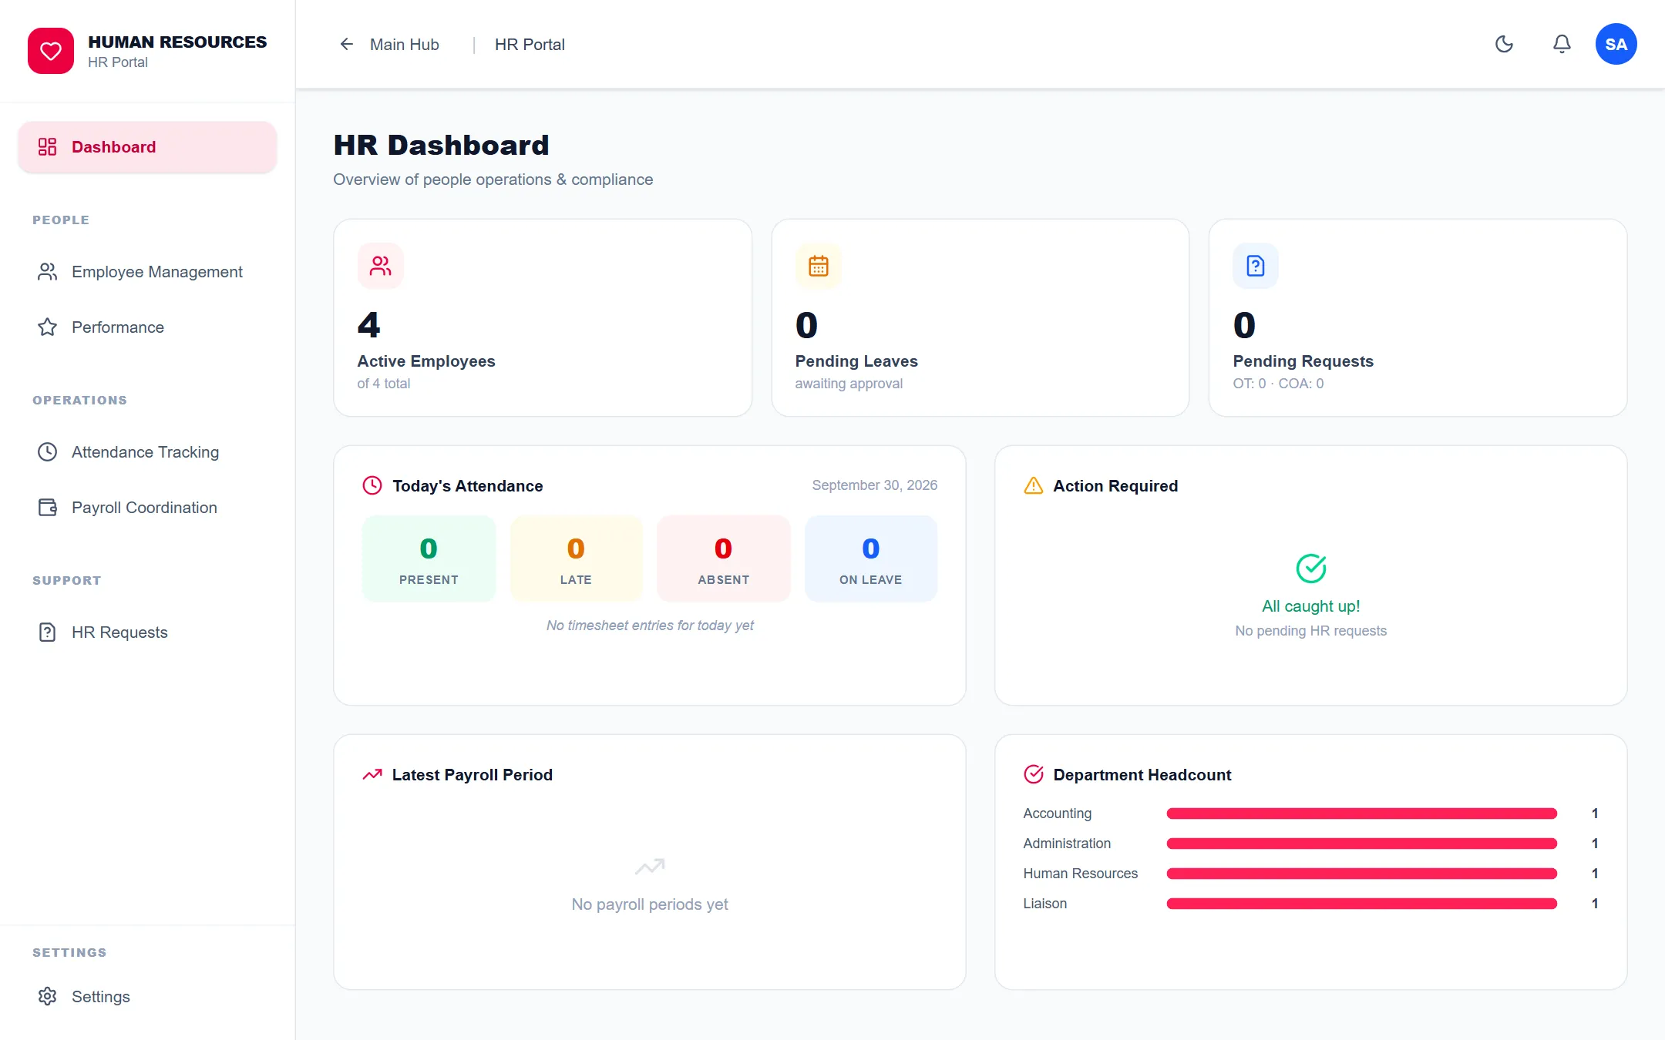Image resolution: width=1665 pixels, height=1040 pixels.
Task: Click the PEOPLE section header
Action: [61, 220]
